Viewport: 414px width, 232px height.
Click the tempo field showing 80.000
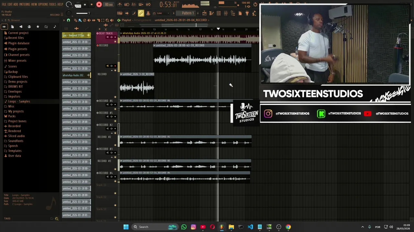tap(109, 5)
